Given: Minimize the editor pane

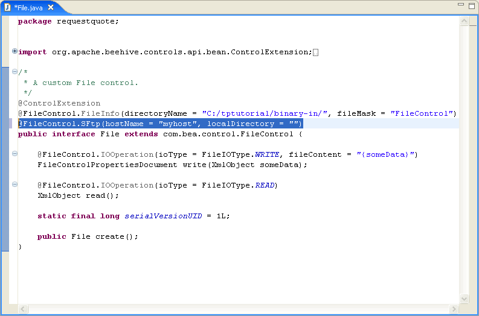Looking at the screenshot, I should tap(461, 5).
